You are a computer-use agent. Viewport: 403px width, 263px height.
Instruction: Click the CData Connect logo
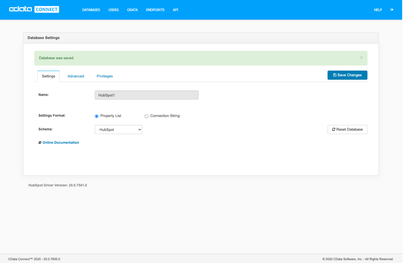(34, 9)
